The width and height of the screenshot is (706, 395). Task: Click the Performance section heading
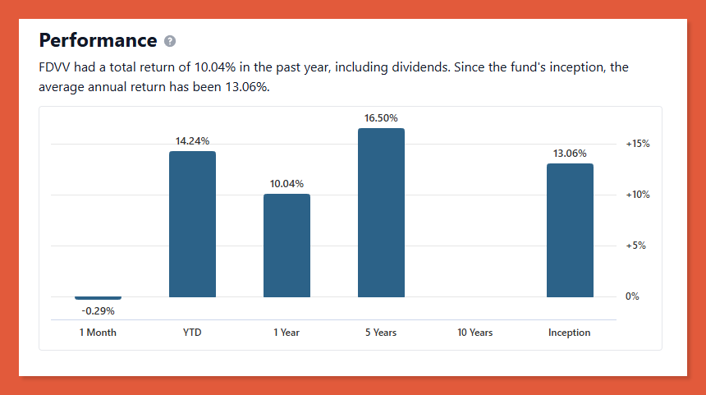click(x=98, y=40)
